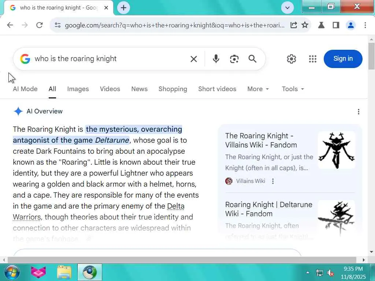Expand the Tools dropdown
Viewport: 375px width, 281px height.
293,89
